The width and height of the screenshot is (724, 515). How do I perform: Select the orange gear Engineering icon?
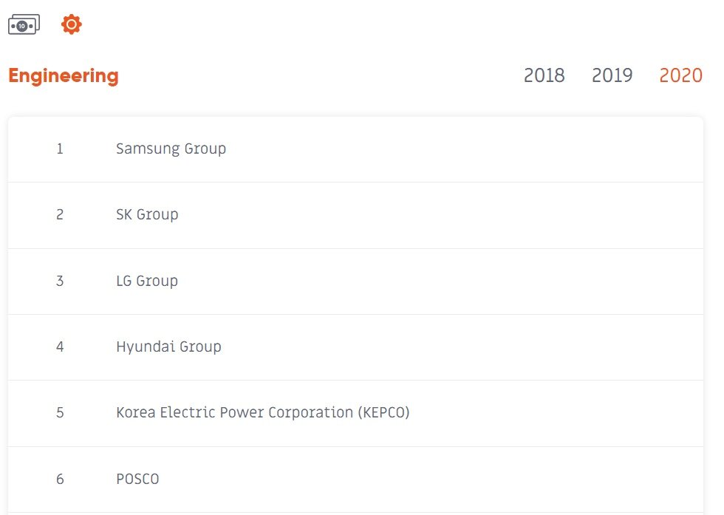[x=72, y=24]
